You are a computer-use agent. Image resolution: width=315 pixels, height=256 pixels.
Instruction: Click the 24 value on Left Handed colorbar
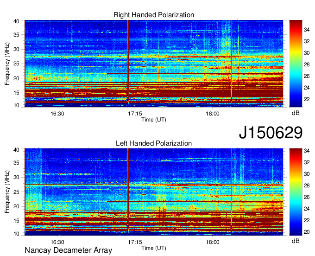pyautogui.click(x=307, y=209)
